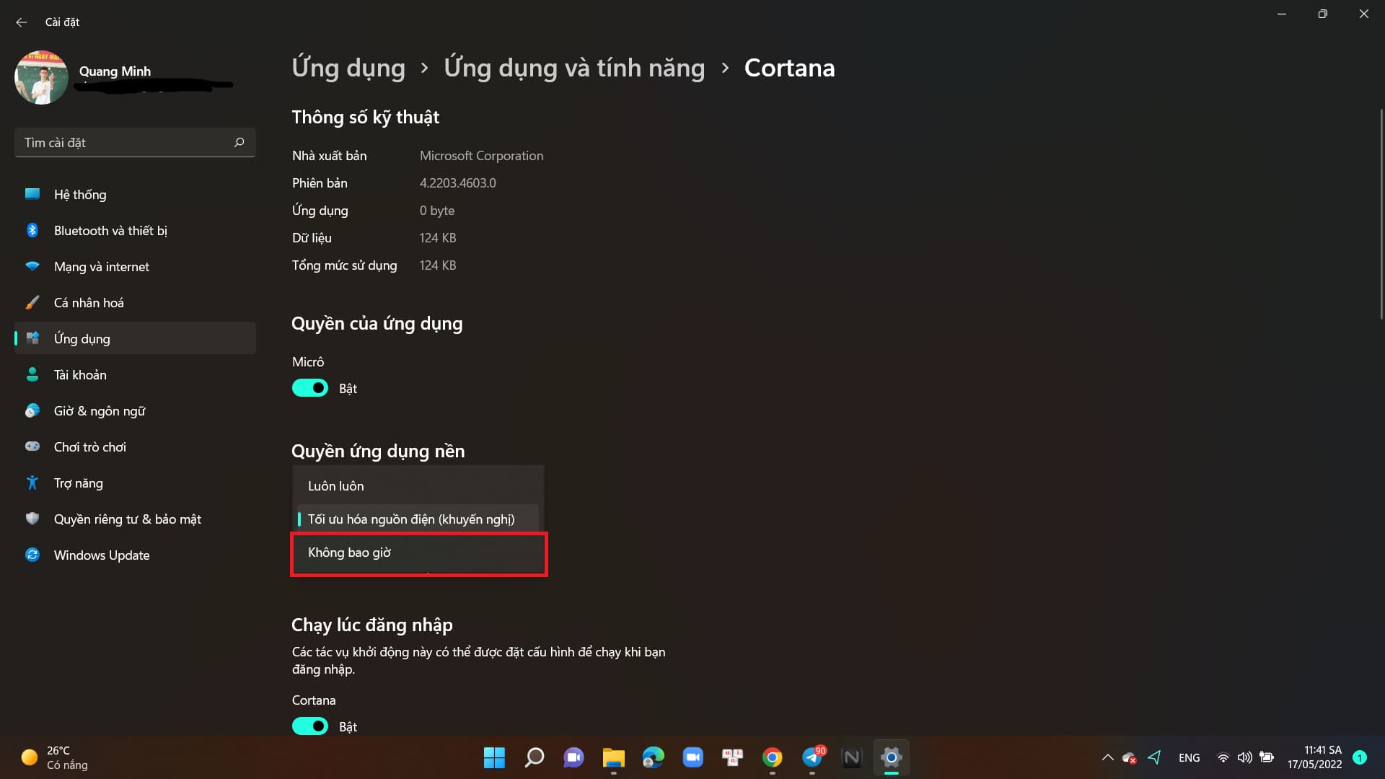Click the Quyền riêng tư shield icon

tap(32, 519)
